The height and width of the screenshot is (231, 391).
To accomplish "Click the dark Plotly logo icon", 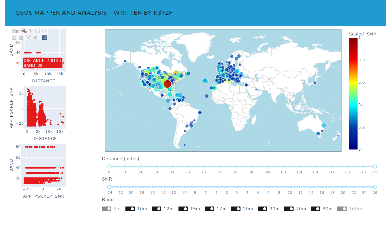I will [44, 38].
